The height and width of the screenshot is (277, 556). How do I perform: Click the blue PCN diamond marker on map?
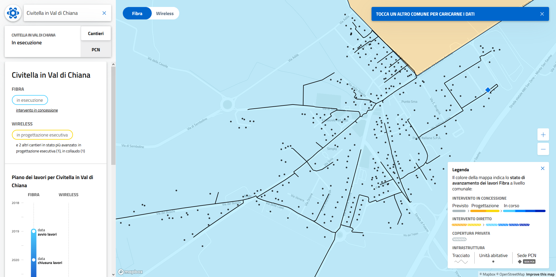[488, 90]
